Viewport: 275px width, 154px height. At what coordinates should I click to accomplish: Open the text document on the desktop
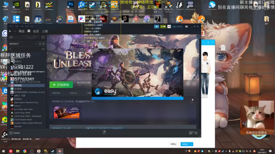223,50
